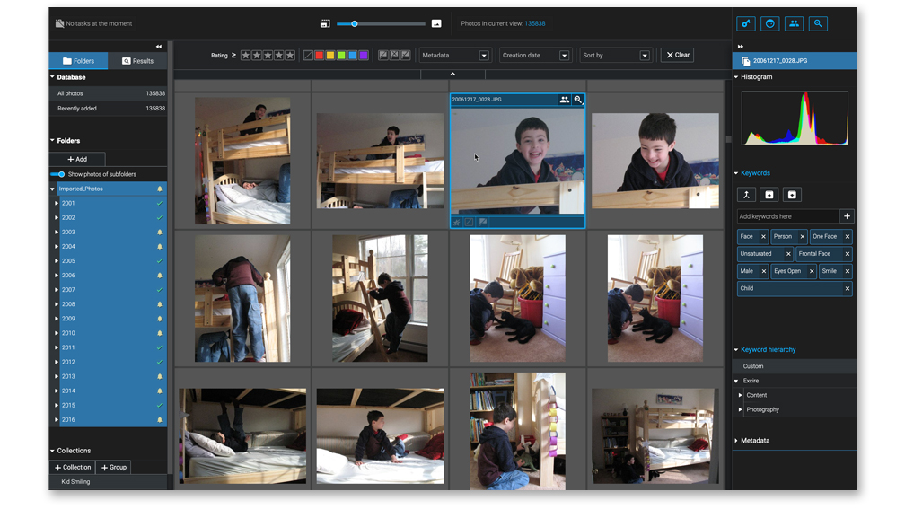Open the people search tool in top bar
The height and width of the screenshot is (509, 905).
click(795, 23)
